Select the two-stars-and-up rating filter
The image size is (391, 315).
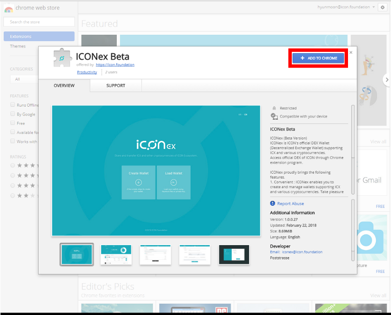(x=13, y=196)
